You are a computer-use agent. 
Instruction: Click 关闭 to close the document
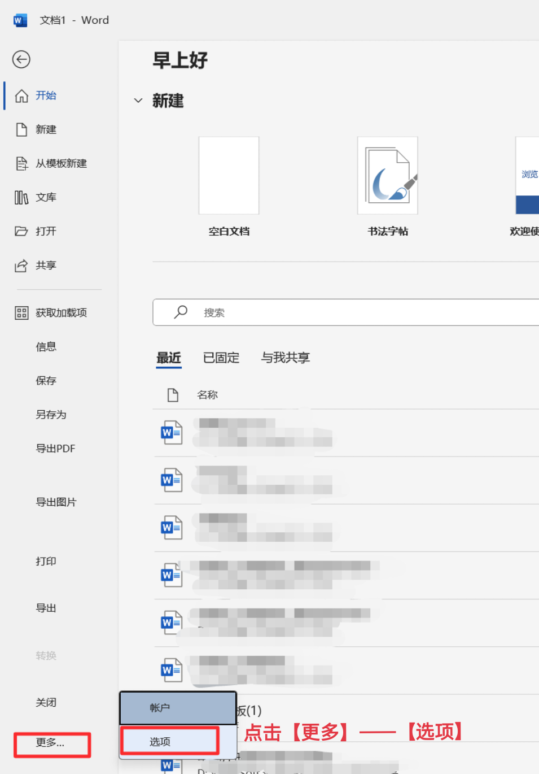click(x=46, y=702)
